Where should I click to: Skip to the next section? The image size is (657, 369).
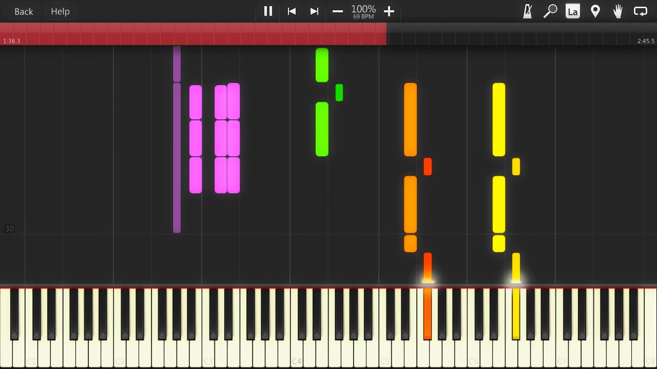[x=314, y=11]
